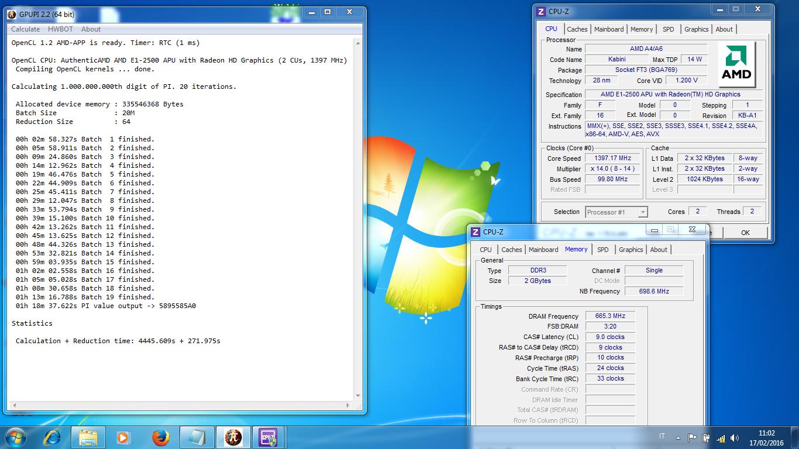Open the network signal tray icon
The image size is (799, 449).
(x=721, y=437)
